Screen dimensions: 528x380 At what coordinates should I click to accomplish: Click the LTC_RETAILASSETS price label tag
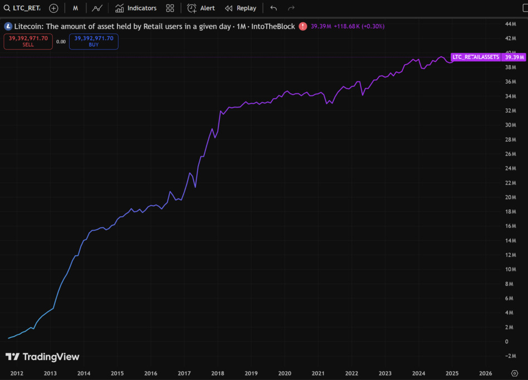tap(475, 57)
